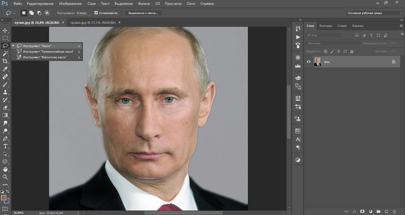
Task: Select the Crop tool
Action: click(5, 61)
